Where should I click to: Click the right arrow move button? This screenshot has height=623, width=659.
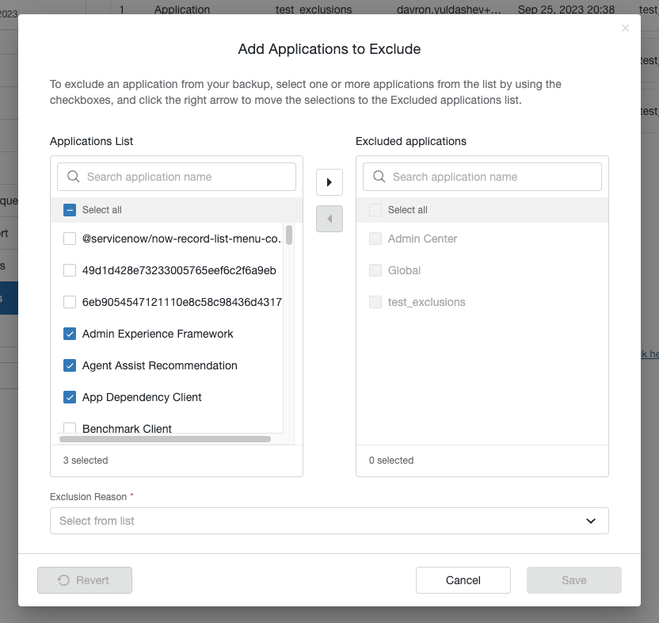tap(329, 182)
